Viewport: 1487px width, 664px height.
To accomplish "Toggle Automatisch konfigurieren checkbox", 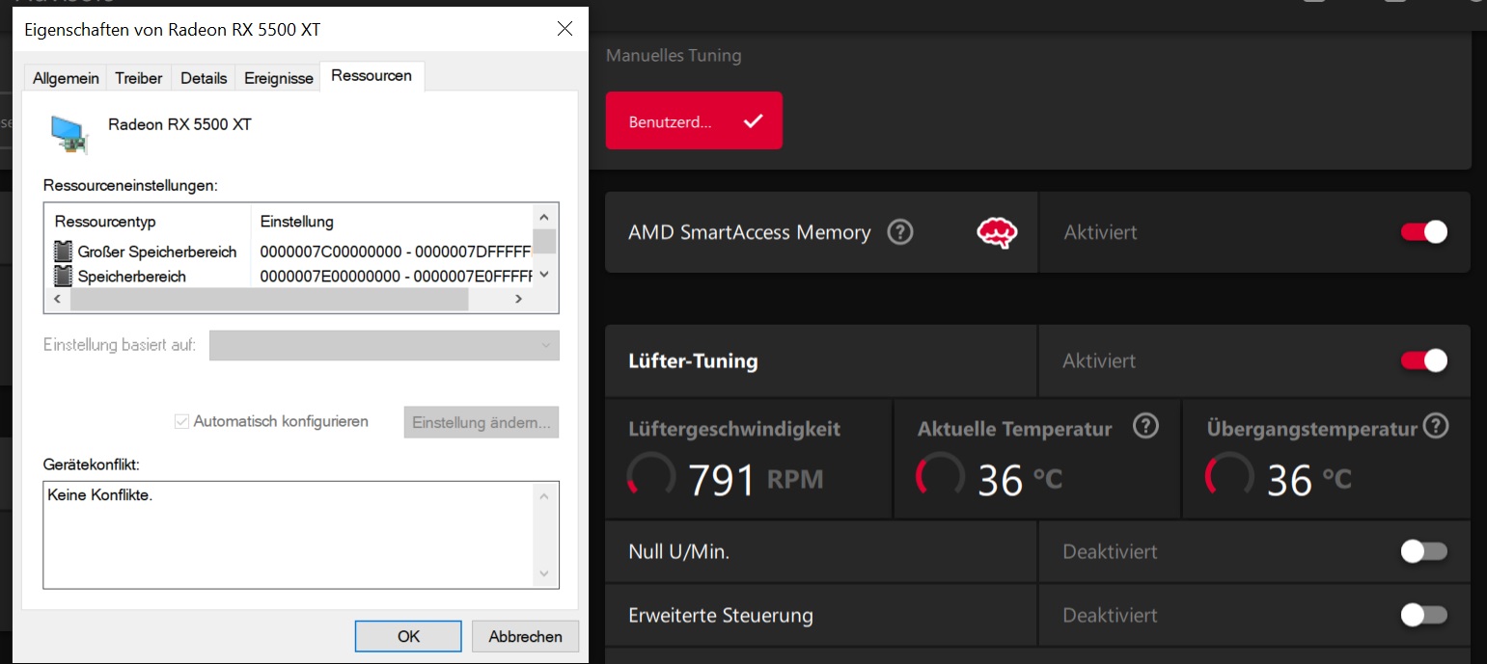I will click(181, 421).
